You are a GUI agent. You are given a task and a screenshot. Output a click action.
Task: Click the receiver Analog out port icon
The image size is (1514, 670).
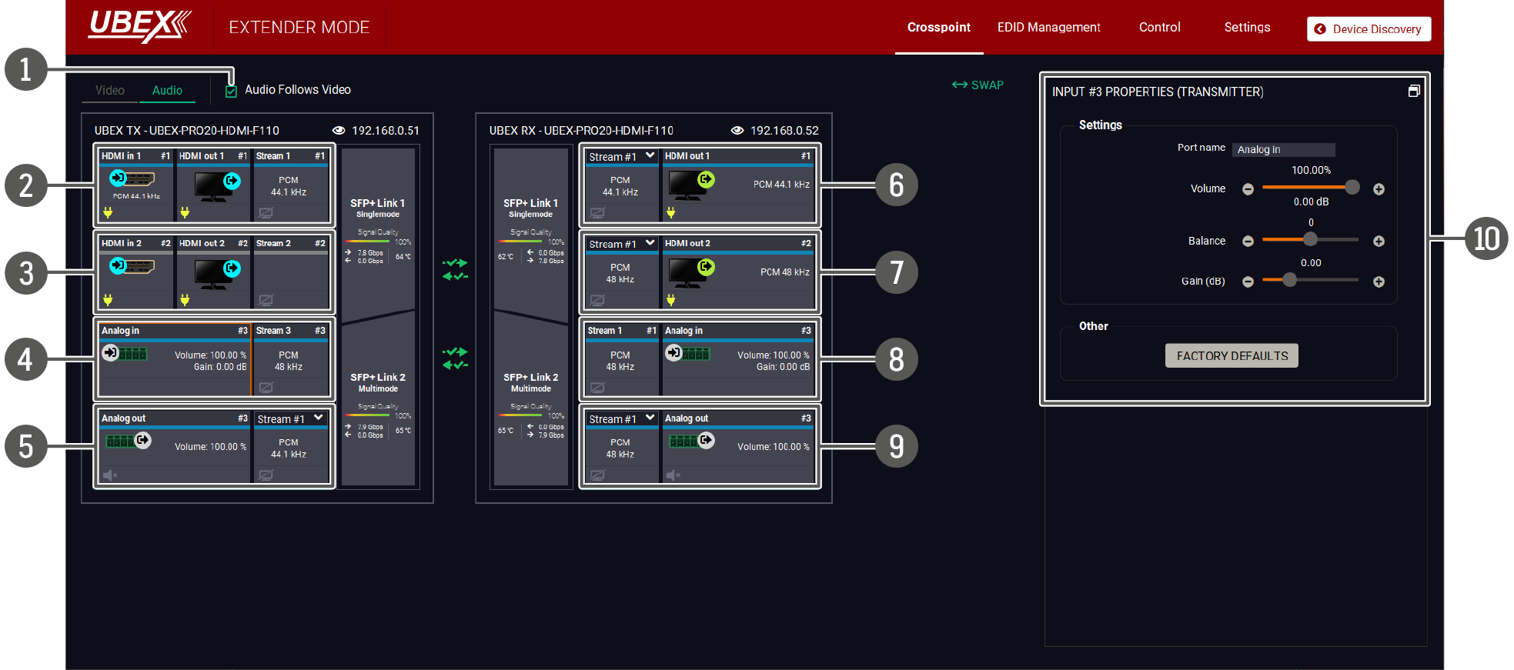point(690,441)
